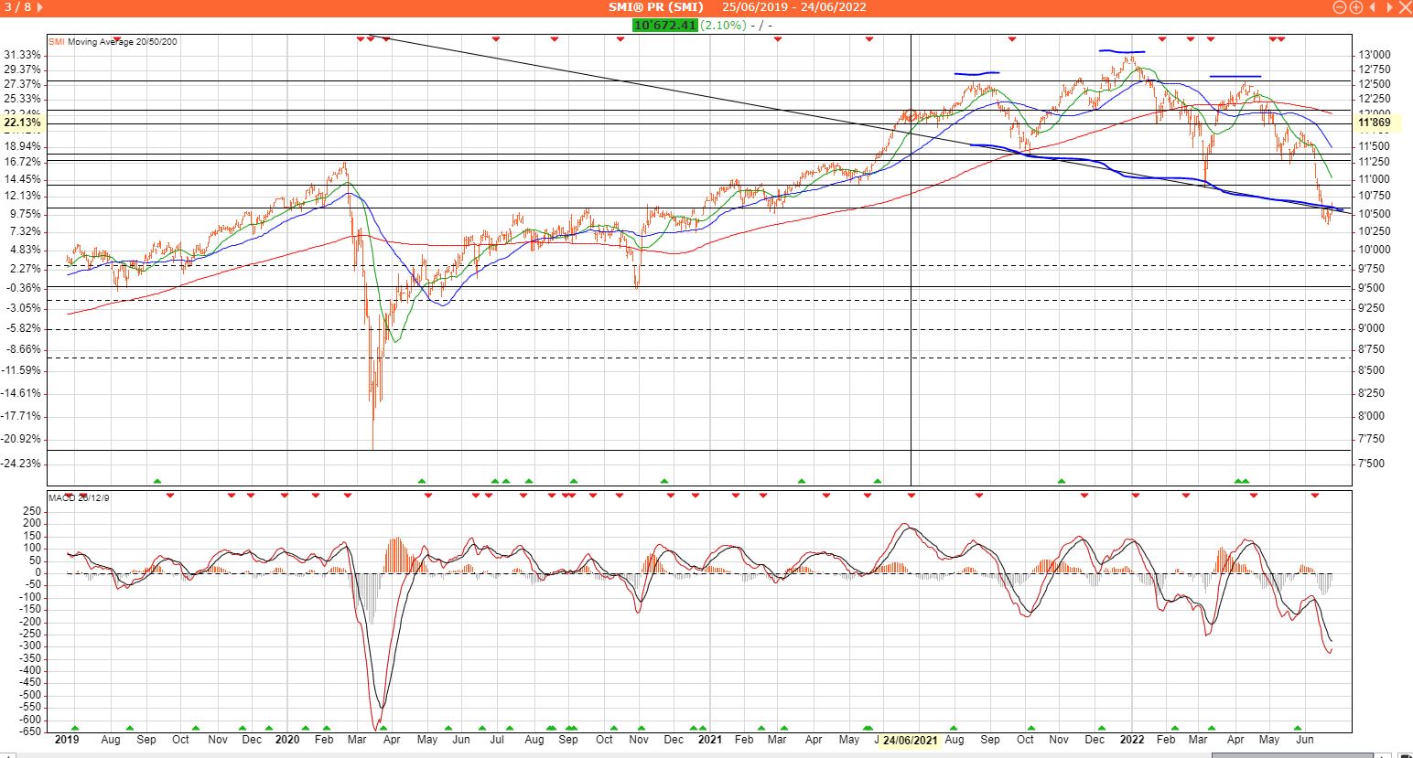The width and height of the screenshot is (1413, 758).
Task: Click the highlighted 11'869 price label
Action: point(1375,123)
